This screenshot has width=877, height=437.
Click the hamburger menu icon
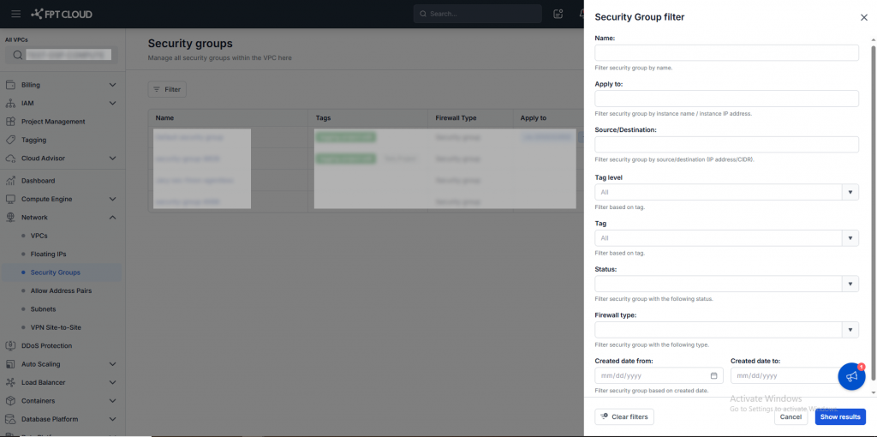15,14
